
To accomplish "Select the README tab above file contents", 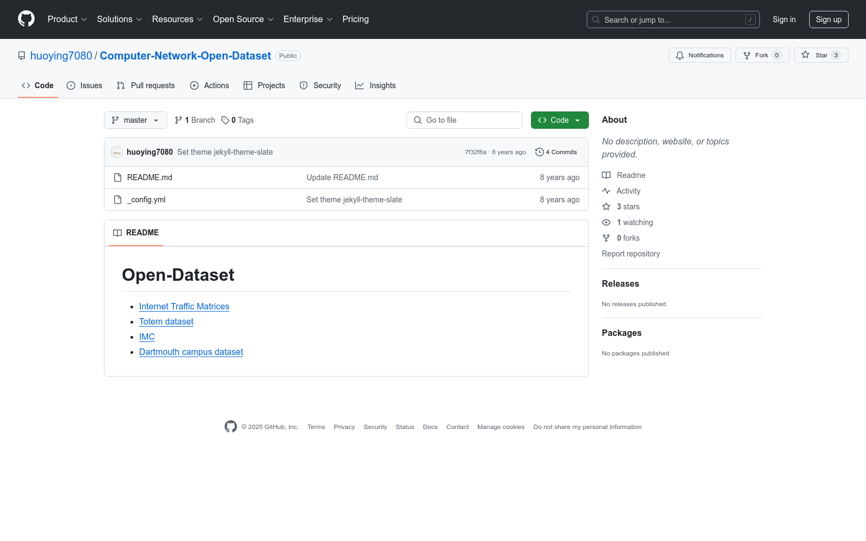I will (x=136, y=233).
